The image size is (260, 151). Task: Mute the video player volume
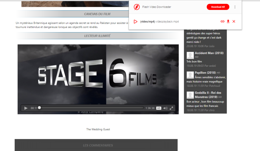165,108
